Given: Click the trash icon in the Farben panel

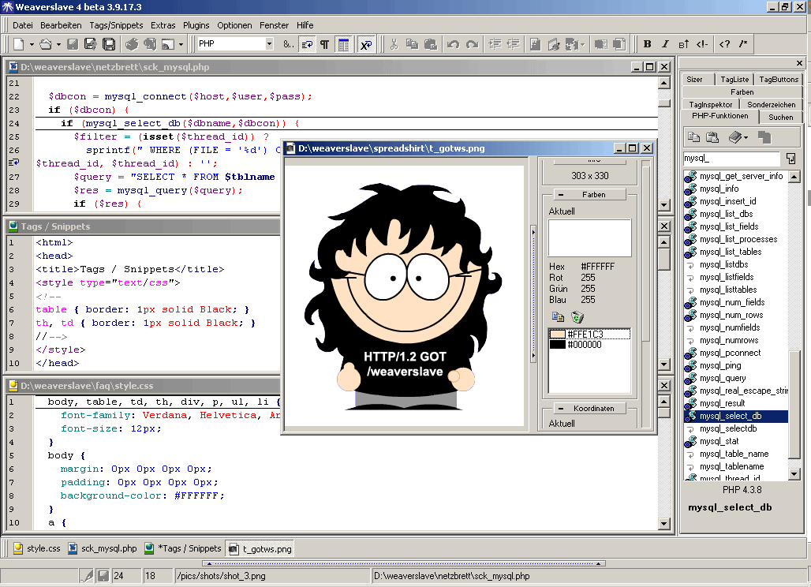Looking at the screenshot, I should (577, 317).
